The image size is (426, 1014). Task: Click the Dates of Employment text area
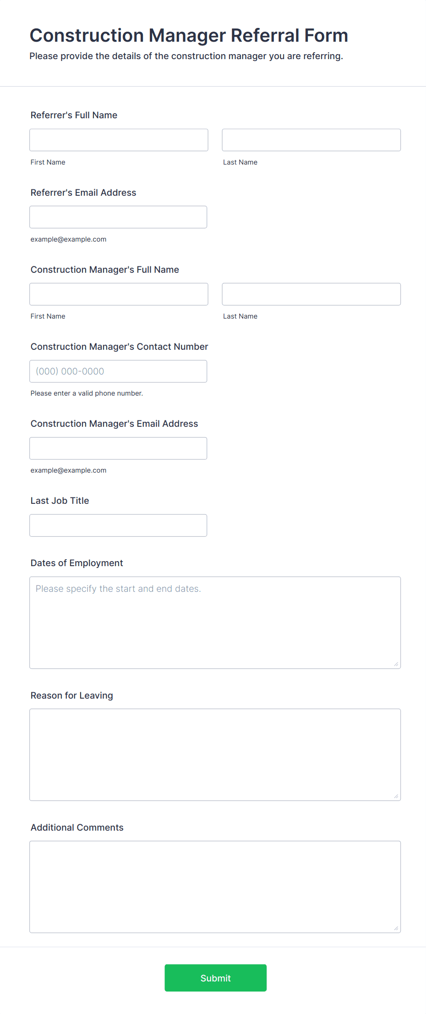[215, 622]
